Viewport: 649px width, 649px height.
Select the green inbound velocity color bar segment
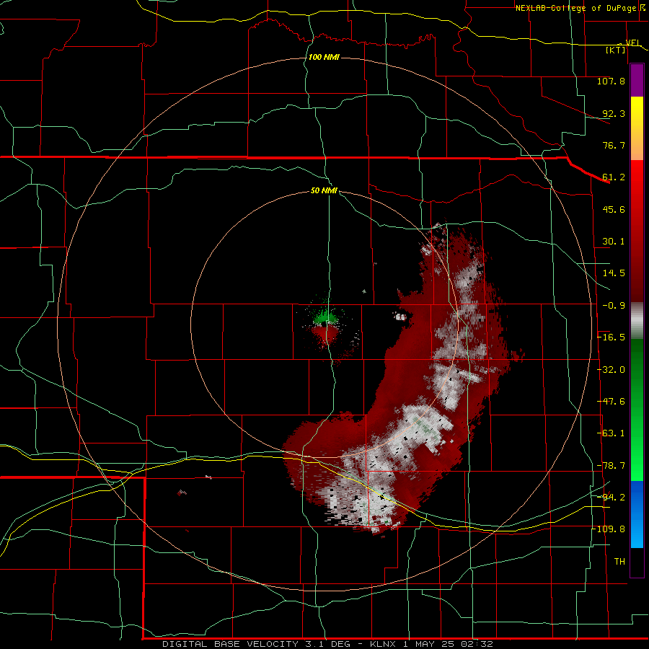point(637,410)
